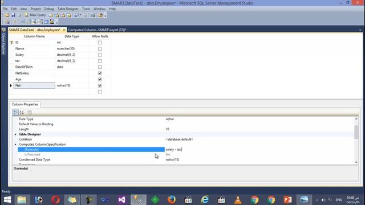Click the first toolbar icon left of Save
Screen dimensions: 365x205
point(7,15)
